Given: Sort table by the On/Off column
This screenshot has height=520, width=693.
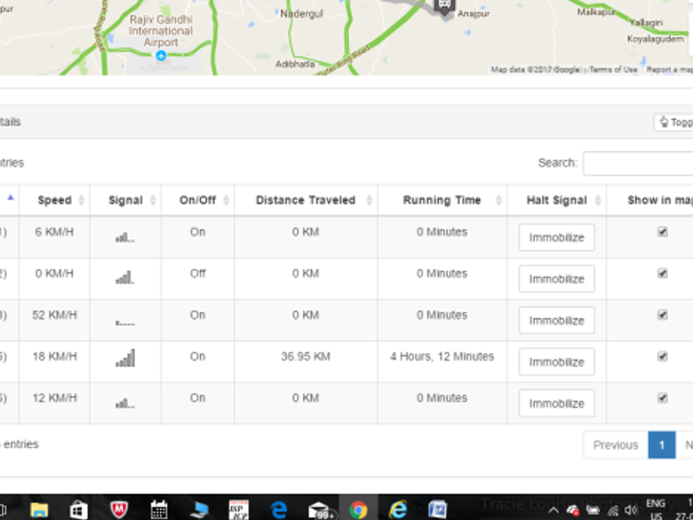Looking at the screenshot, I should pyautogui.click(x=198, y=200).
